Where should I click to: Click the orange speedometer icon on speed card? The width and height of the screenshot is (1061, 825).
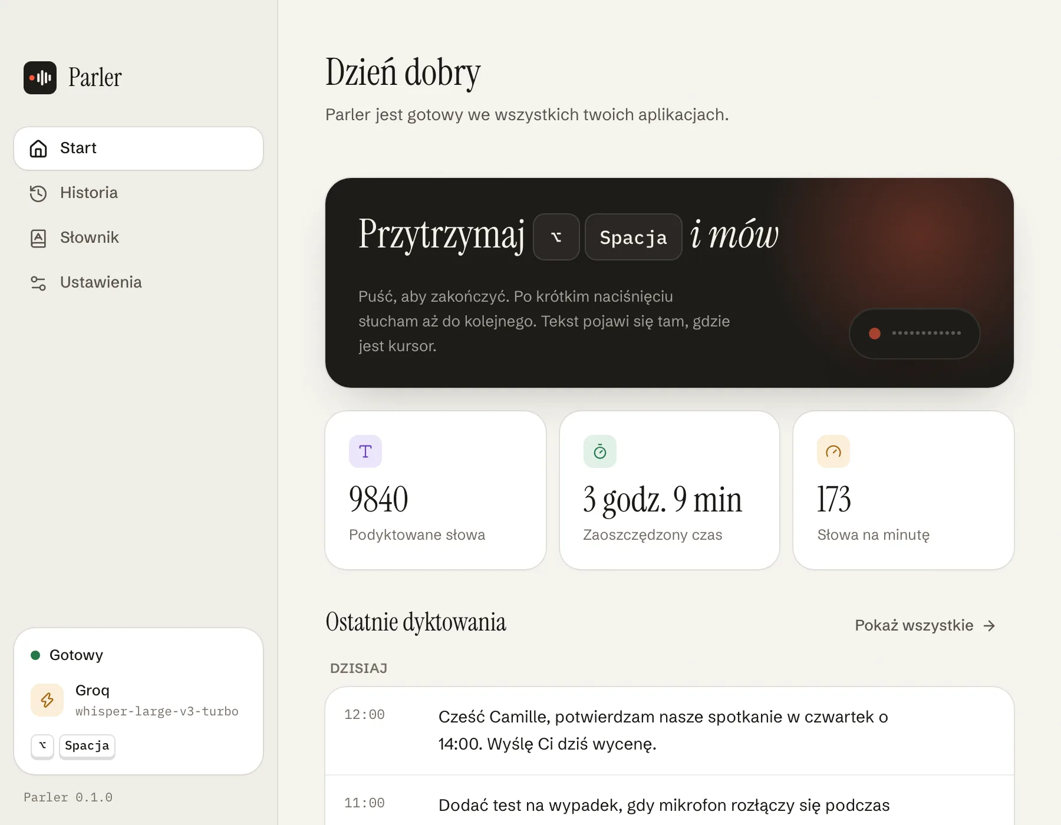[833, 451]
